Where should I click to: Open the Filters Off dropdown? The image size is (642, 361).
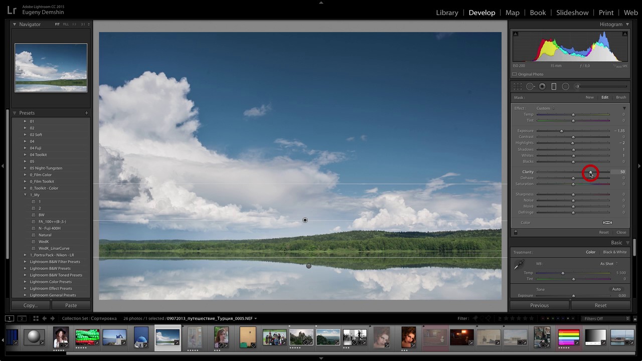pyautogui.click(x=606, y=318)
